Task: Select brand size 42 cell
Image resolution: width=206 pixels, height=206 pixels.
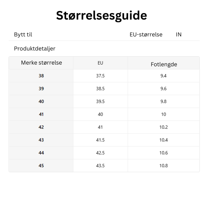Action: (x=41, y=127)
